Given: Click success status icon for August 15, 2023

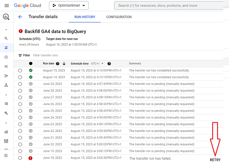Looking at the screenshot, I should coord(31,71).
